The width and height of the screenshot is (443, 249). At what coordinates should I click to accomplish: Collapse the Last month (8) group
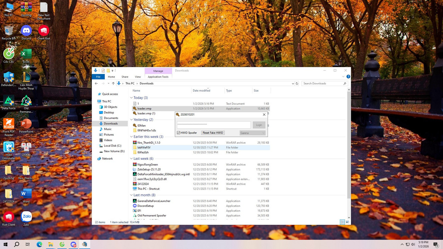[131, 195]
